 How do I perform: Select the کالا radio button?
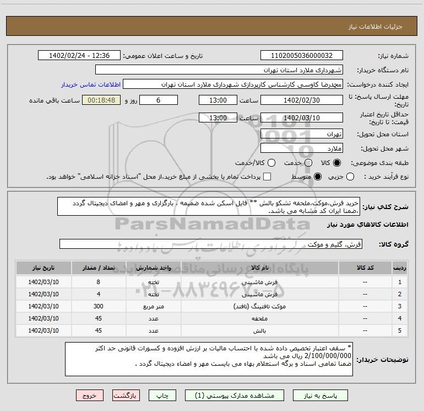pos(337,163)
